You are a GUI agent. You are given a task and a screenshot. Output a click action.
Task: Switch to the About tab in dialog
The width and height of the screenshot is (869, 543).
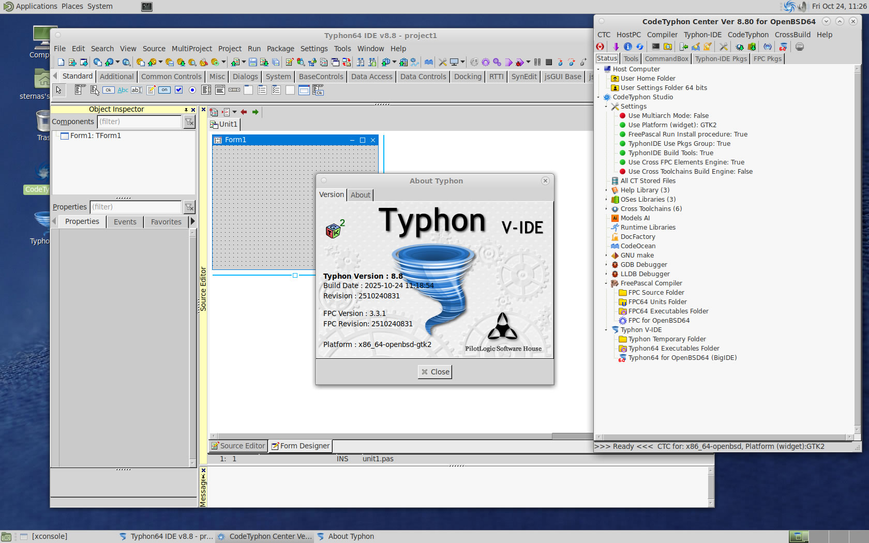tap(360, 195)
